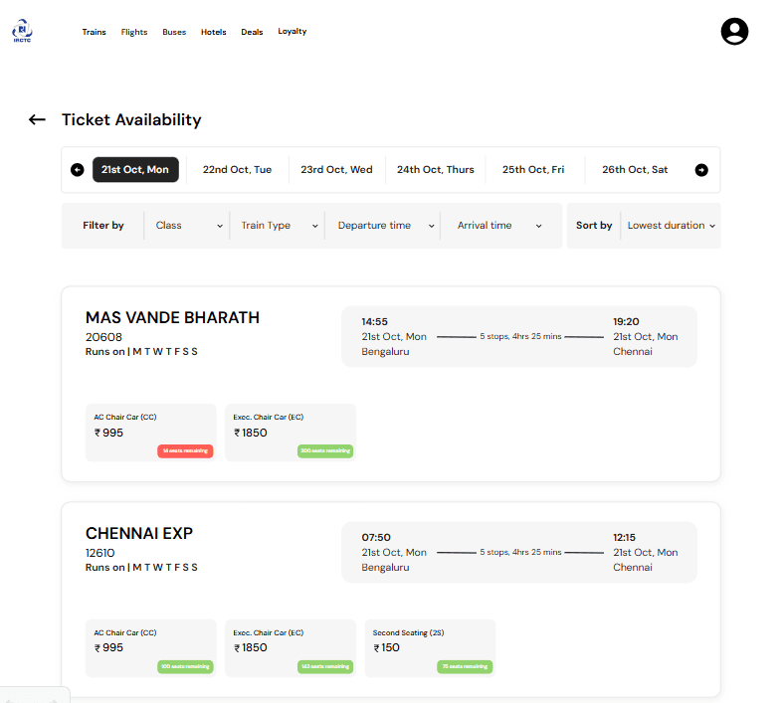Open the Trains menu
782x703 pixels.
click(x=94, y=32)
